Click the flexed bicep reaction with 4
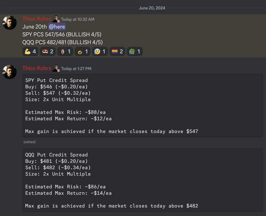The width and height of the screenshot is (266, 216). click(30, 51)
